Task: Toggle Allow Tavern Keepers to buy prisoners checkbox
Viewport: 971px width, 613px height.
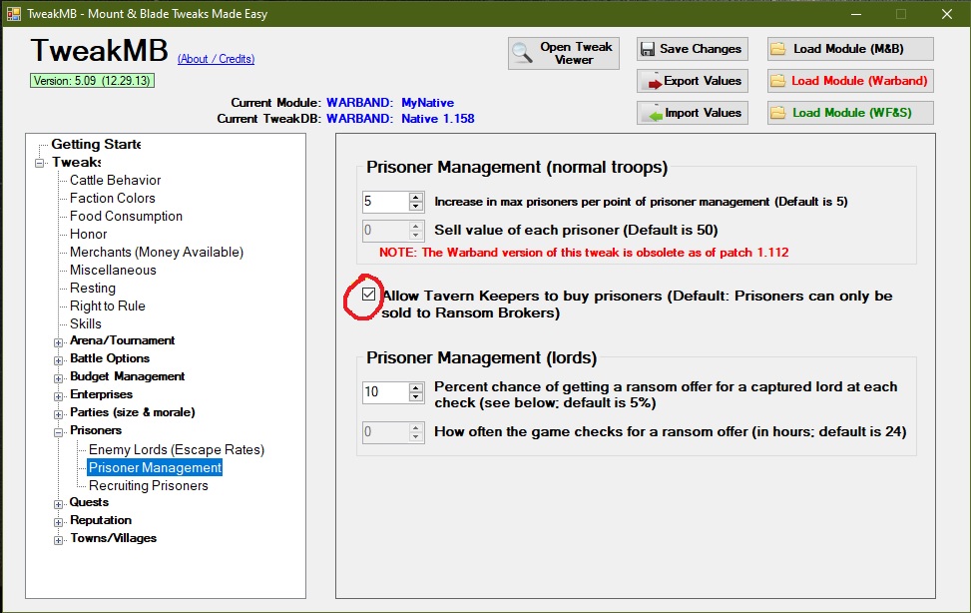Action: coord(368,295)
